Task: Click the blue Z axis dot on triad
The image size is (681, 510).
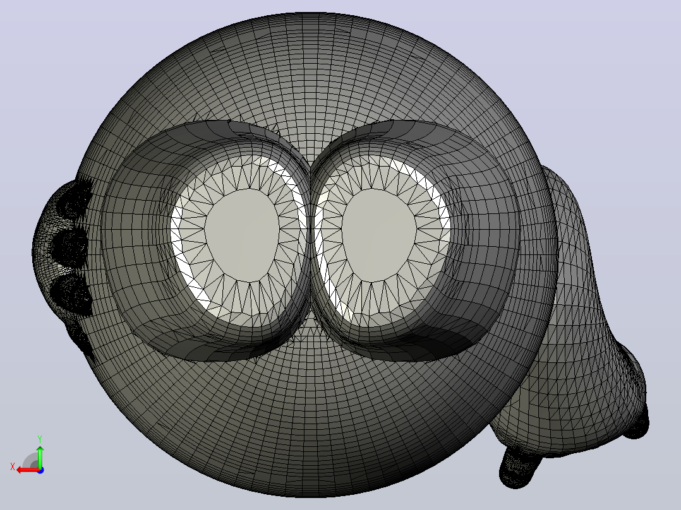Action: click(40, 470)
